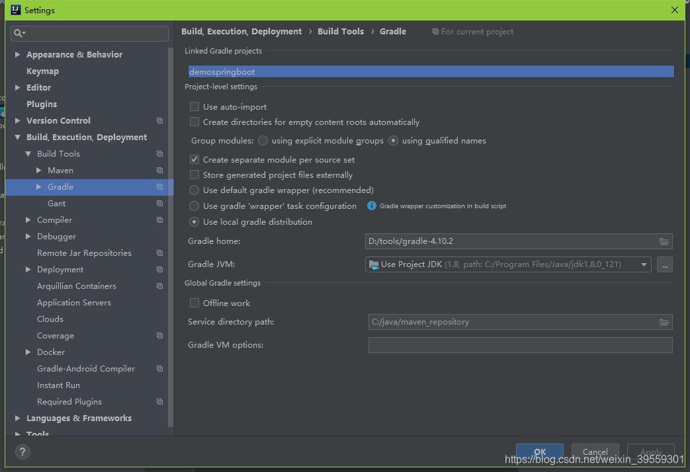The width and height of the screenshot is (690, 472).
Task: Click the per-project icon beside Version Control
Action: 159,120
